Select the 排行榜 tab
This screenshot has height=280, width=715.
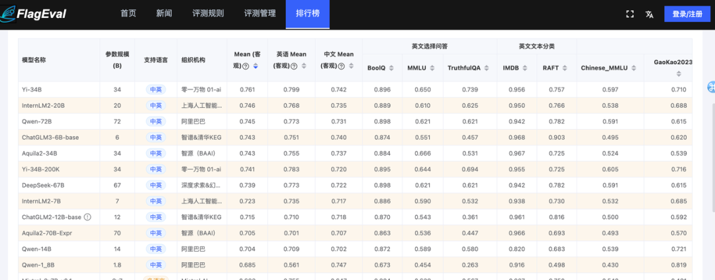click(x=307, y=14)
